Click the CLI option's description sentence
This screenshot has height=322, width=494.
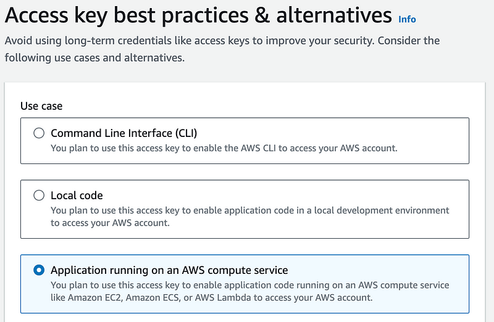[x=224, y=148]
